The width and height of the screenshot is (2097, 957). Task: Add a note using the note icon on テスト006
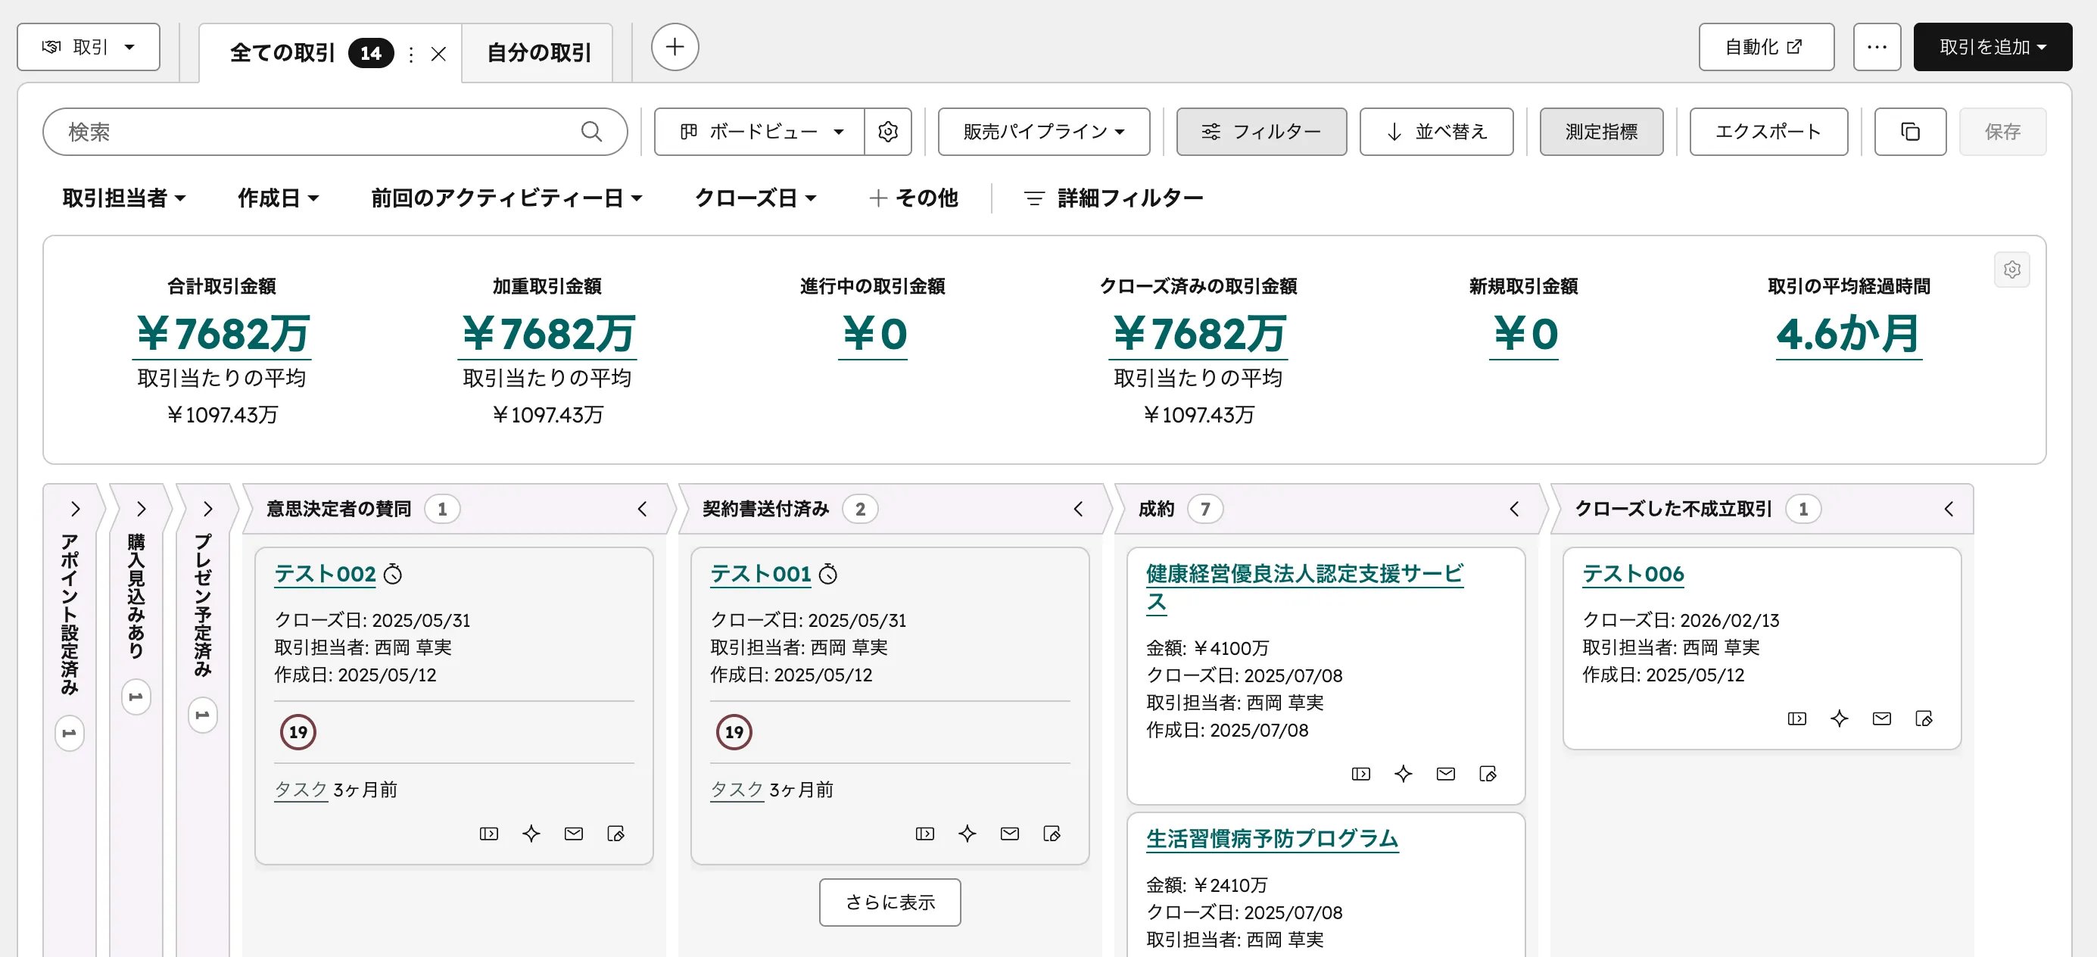point(1924,719)
